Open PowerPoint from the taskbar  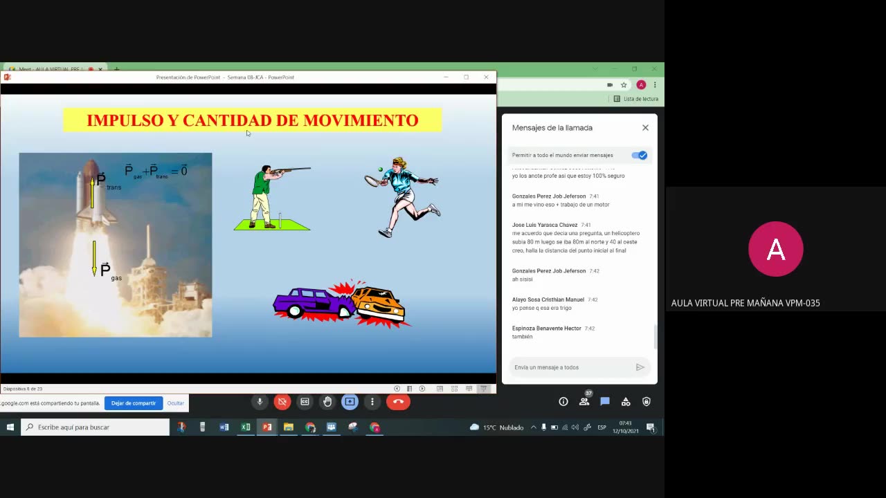[267, 427]
